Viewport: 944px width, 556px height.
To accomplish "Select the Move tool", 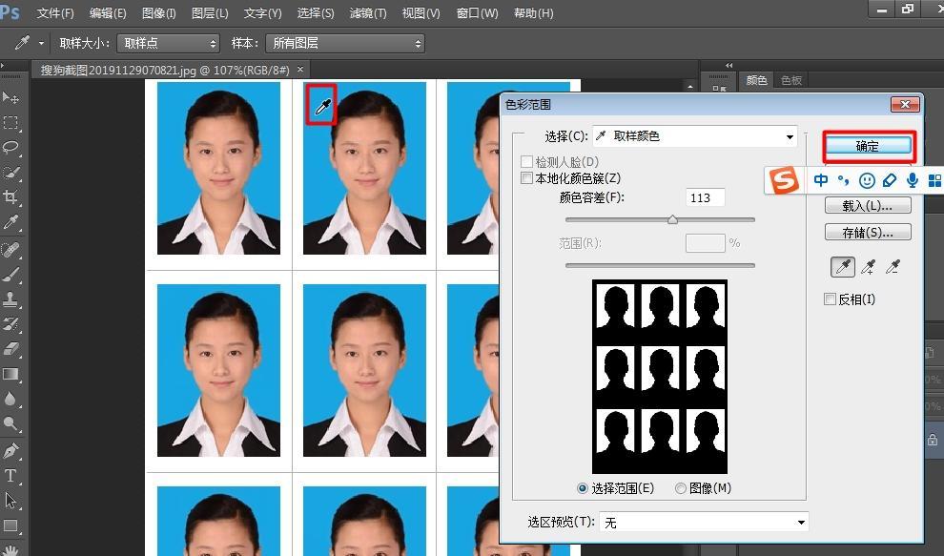I will point(10,97).
